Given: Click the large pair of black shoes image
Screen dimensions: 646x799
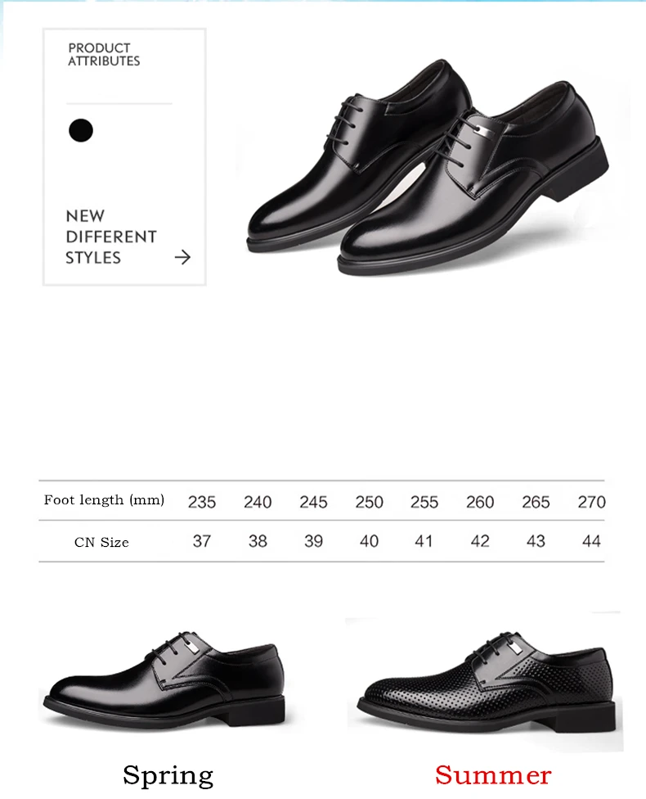Looking at the screenshot, I should pos(428,168).
